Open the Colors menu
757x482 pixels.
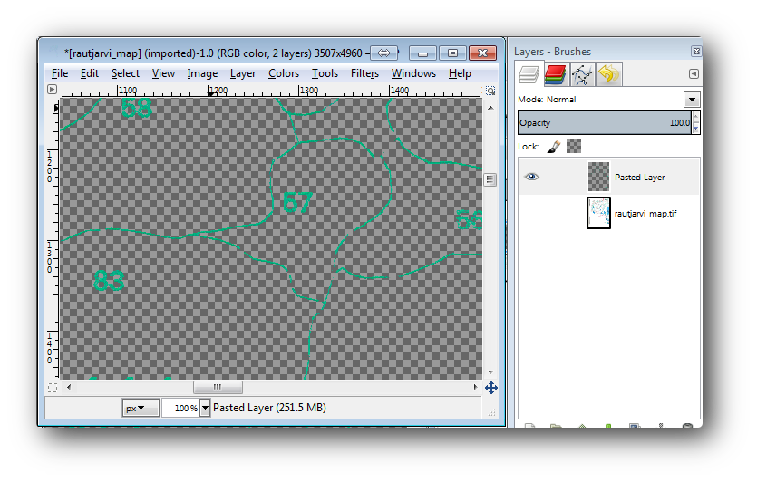[284, 73]
